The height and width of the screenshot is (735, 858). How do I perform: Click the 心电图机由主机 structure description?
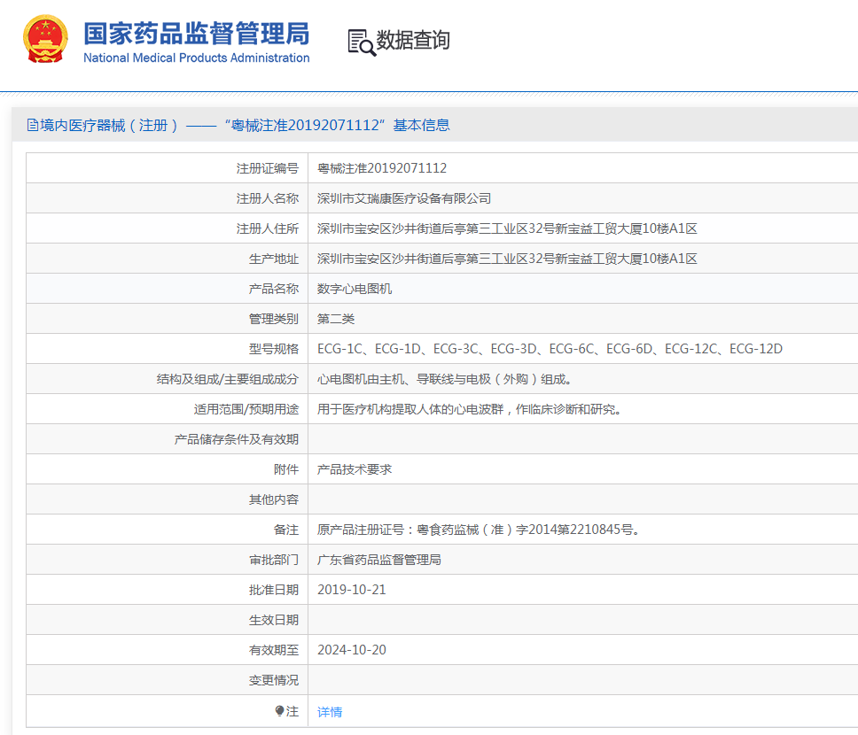click(x=446, y=379)
